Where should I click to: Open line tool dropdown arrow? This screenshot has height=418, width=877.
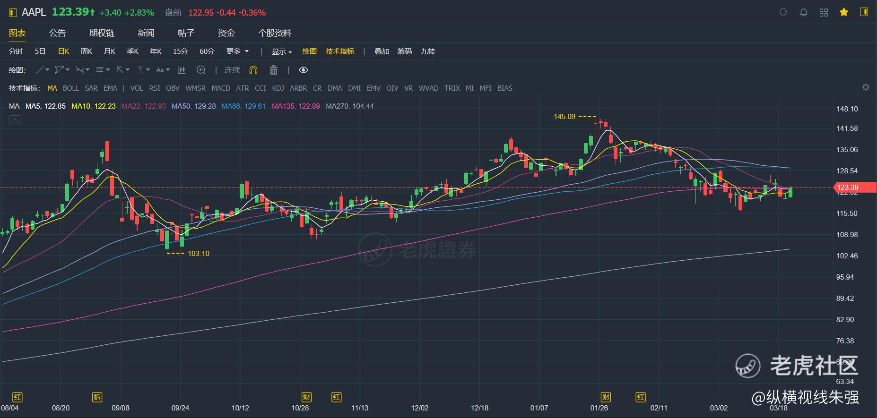point(47,70)
